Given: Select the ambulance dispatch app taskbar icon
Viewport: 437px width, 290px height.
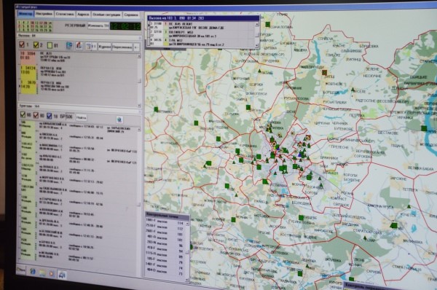Looking at the screenshot, I should tap(62, 275).
